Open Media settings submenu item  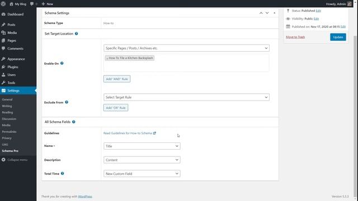(6, 125)
